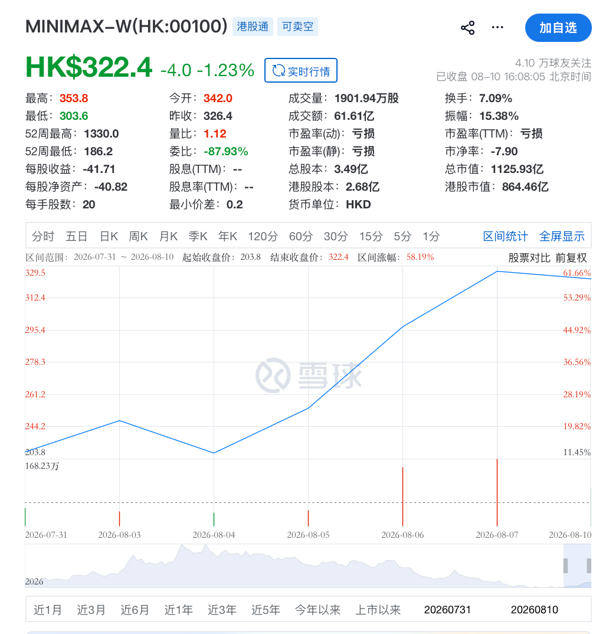Viewport: 609px width, 634px height.
Task: Click the 区间涨幅 value 58.19%
Action: 420,257
